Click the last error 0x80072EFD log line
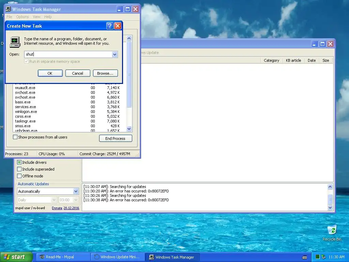Screen dimensions: 349x262 pyautogui.click(x=126, y=200)
